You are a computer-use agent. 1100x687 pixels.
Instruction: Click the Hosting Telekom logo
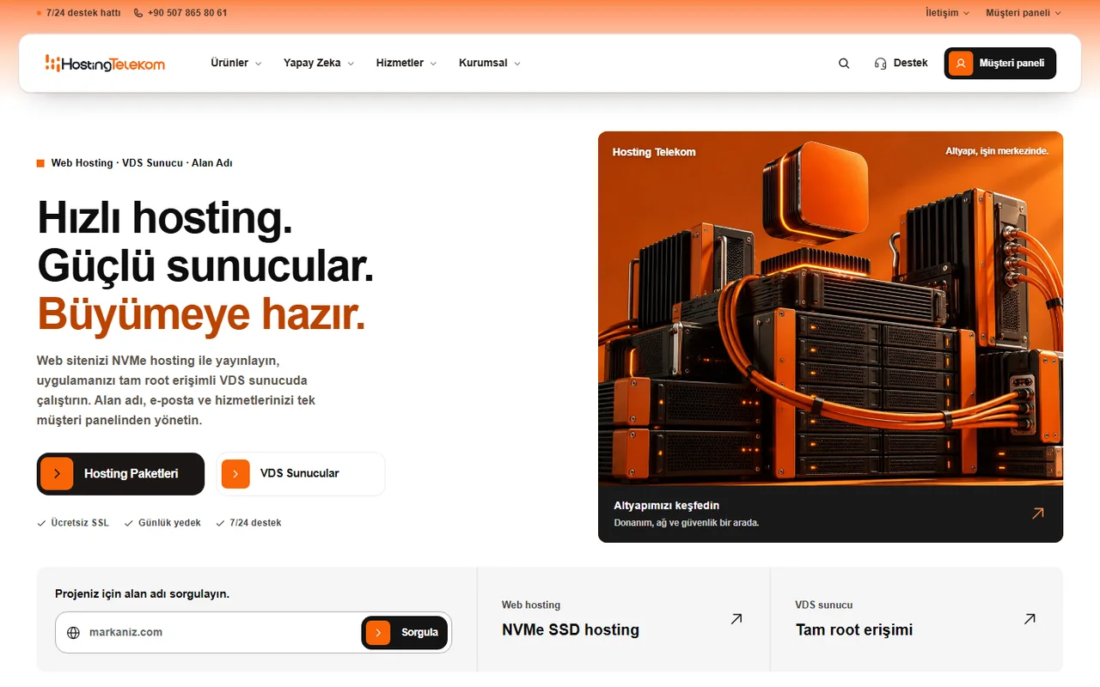(x=105, y=64)
